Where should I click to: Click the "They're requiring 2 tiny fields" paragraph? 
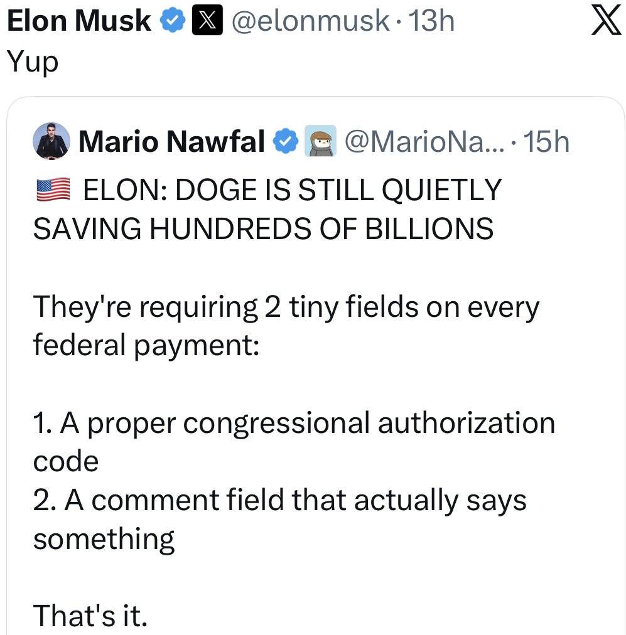pos(286,307)
